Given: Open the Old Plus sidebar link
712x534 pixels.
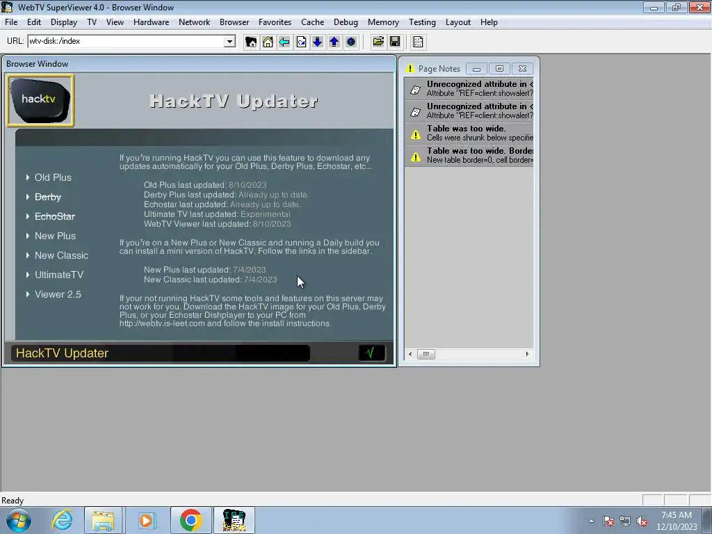Looking at the screenshot, I should pos(53,177).
